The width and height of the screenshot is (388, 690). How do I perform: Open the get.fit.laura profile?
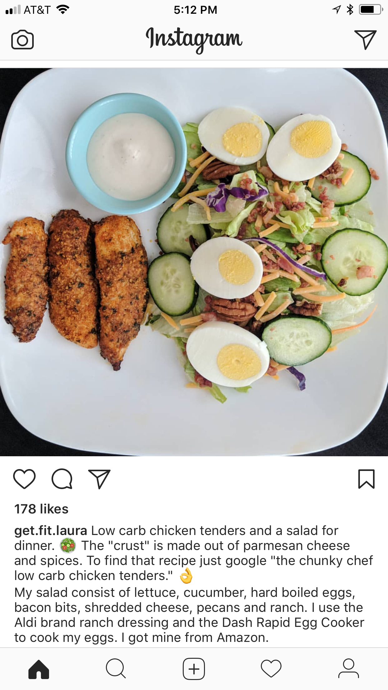pyautogui.click(x=51, y=531)
